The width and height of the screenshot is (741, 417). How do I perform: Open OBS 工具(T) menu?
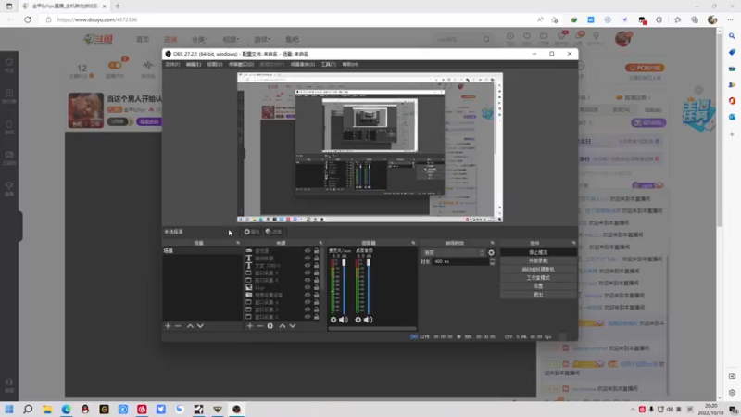click(x=329, y=64)
